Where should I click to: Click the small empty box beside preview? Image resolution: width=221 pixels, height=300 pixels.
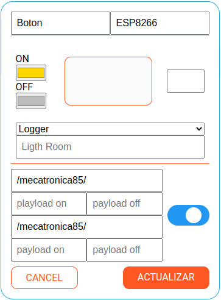pyautogui.click(x=186, y=81)
